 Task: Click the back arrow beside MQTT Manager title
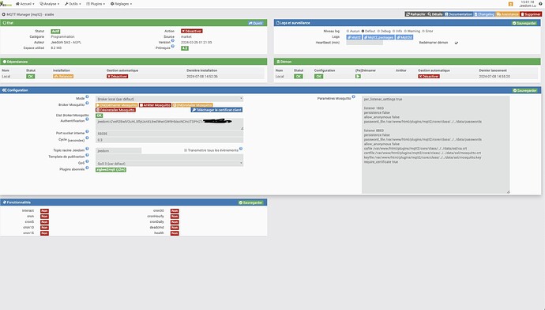pos(3,14)
